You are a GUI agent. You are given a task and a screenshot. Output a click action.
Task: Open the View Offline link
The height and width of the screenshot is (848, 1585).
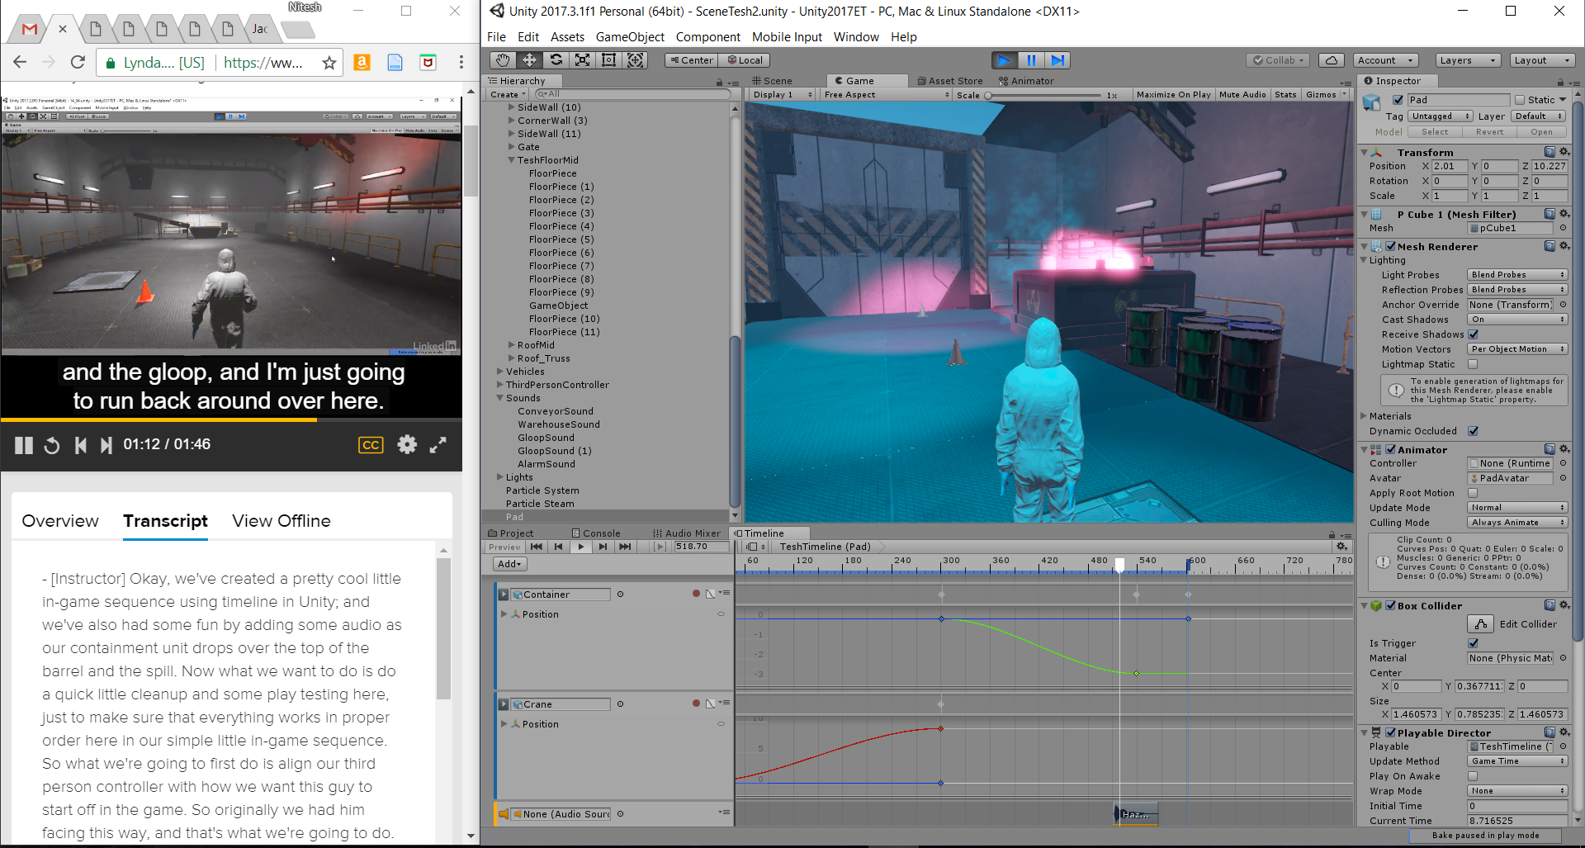(x=282, y=521)
